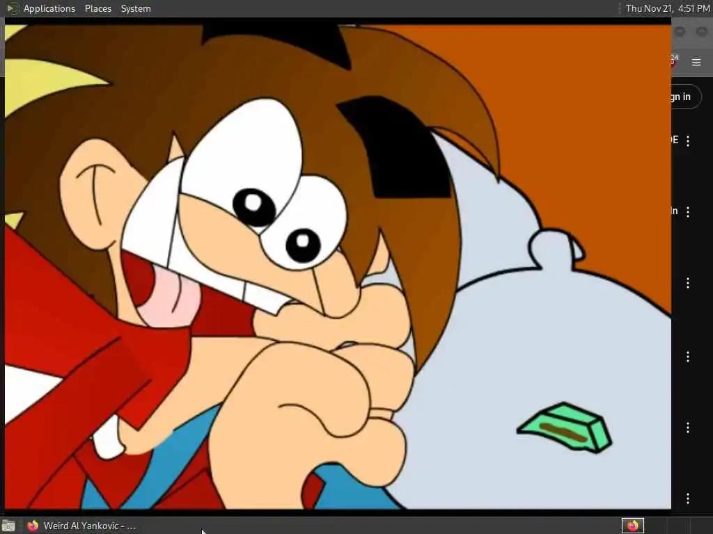This screenshot has height=534, width=713.
Task: Open the System menu
Action: point(136,8)
